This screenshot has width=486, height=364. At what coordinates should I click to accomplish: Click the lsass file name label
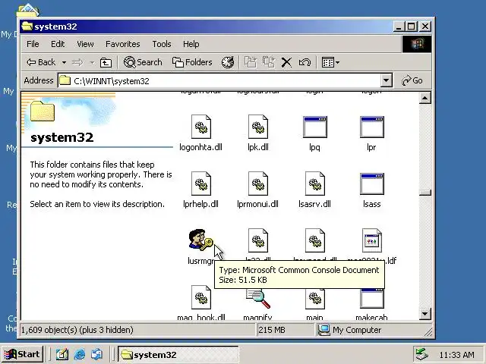pos(372,204)
